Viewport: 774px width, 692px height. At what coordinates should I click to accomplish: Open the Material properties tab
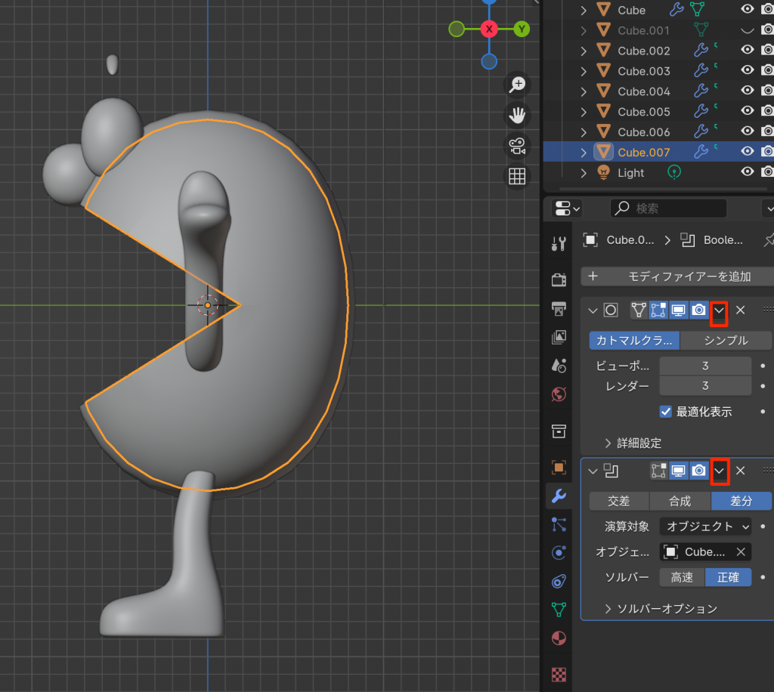[x=559, y=638]
